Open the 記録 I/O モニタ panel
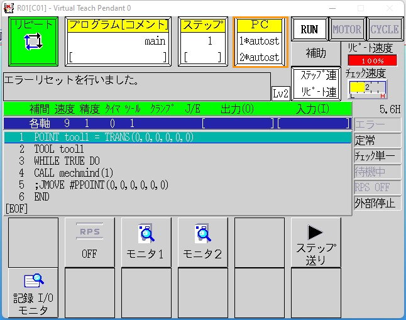 [x=33, y=293]
